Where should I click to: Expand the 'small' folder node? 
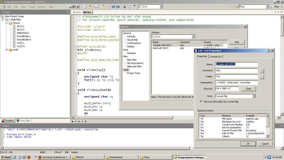7,50
